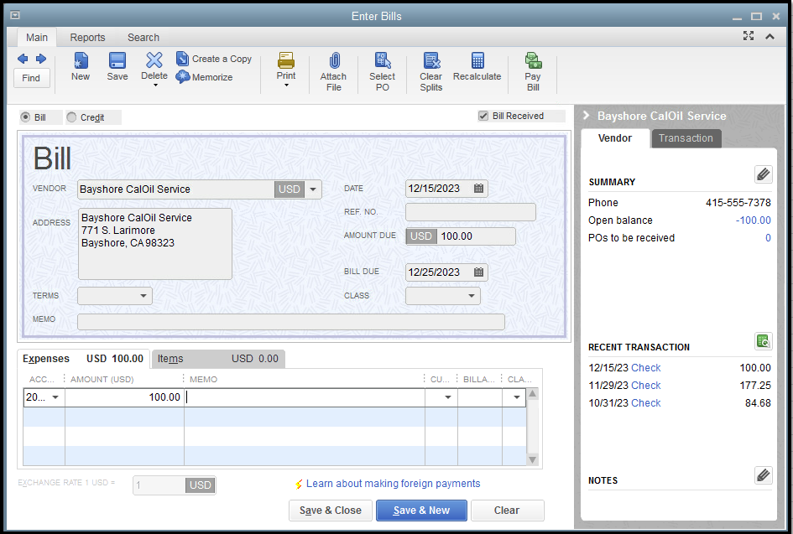
Task: Open window control menu icon in title bar
Action: pyautogui.click(x=15, y=15)
